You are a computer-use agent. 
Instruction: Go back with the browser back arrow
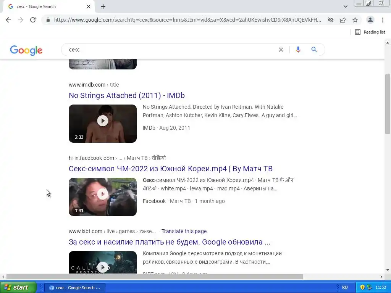[8, 20]
